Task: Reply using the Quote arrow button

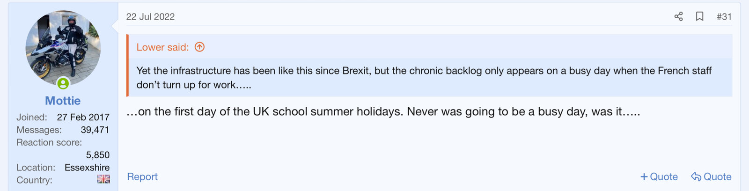Action: tap(711, 176)
